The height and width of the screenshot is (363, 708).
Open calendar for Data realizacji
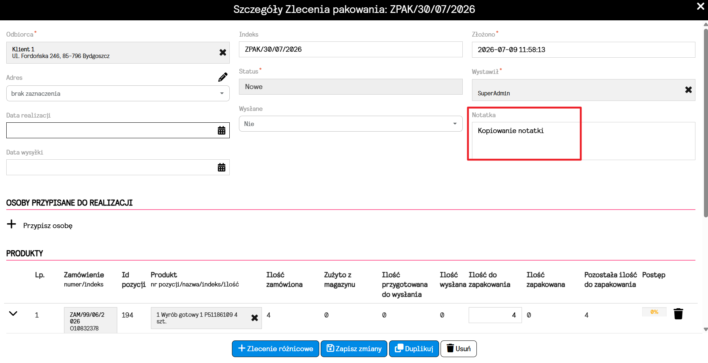point(222,130)
